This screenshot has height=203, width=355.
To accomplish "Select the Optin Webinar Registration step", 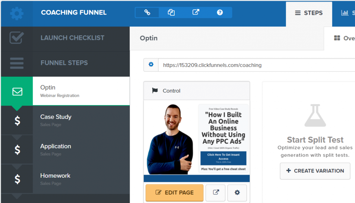I will [x=81, y=91].
